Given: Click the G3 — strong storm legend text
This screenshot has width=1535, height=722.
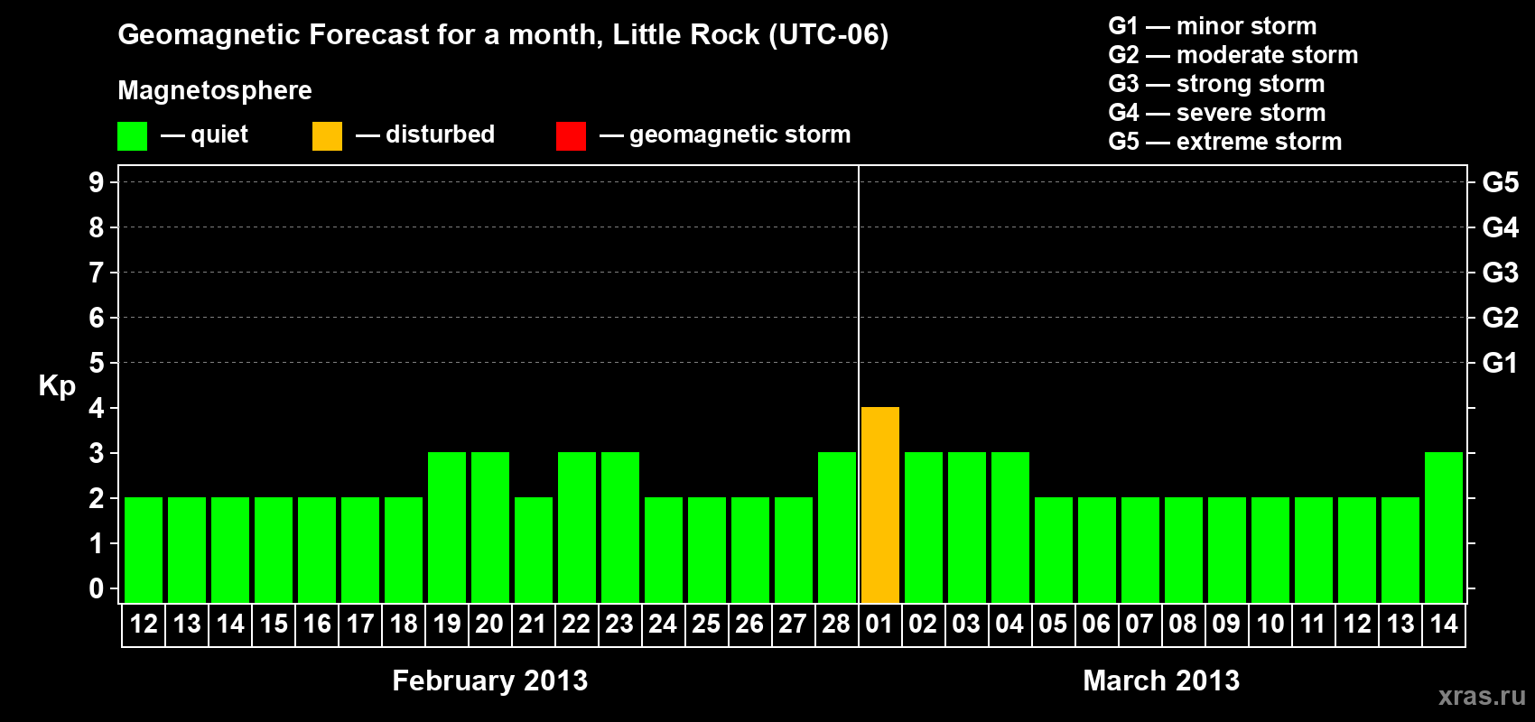Looking at the screenshot, I should click(1216, 84).
